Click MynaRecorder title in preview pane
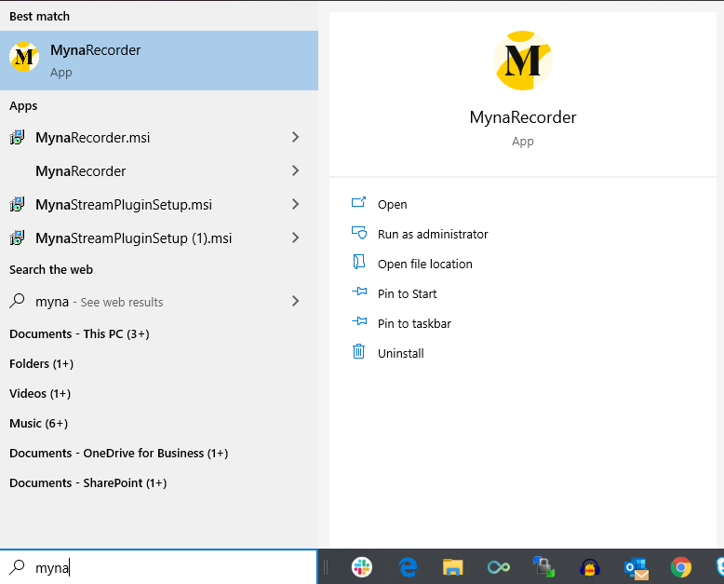724x584 pixels. coord(523,117)
